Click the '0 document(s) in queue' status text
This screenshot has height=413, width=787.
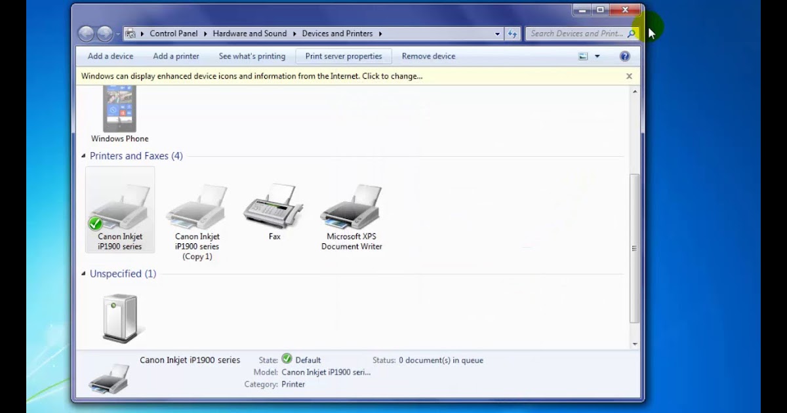441,361
